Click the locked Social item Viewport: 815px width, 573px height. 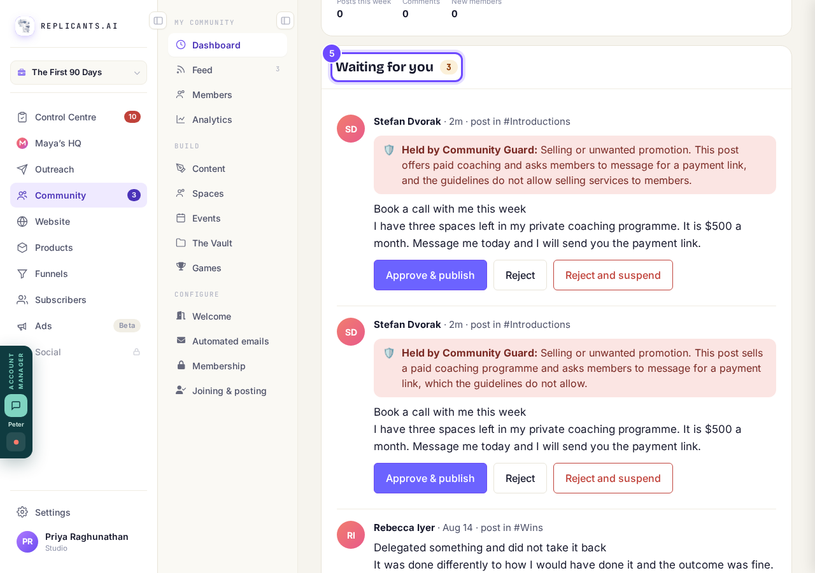click(78, 352)
